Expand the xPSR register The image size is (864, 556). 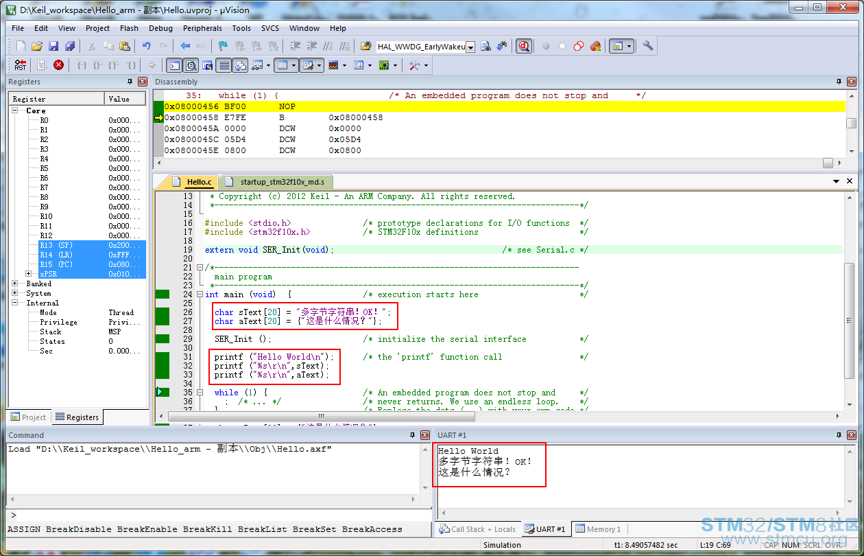(x=28, y=274)
